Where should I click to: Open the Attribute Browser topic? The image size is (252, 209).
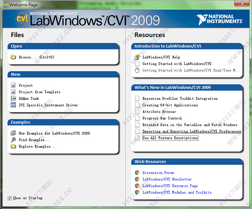(x=159, y=112)
